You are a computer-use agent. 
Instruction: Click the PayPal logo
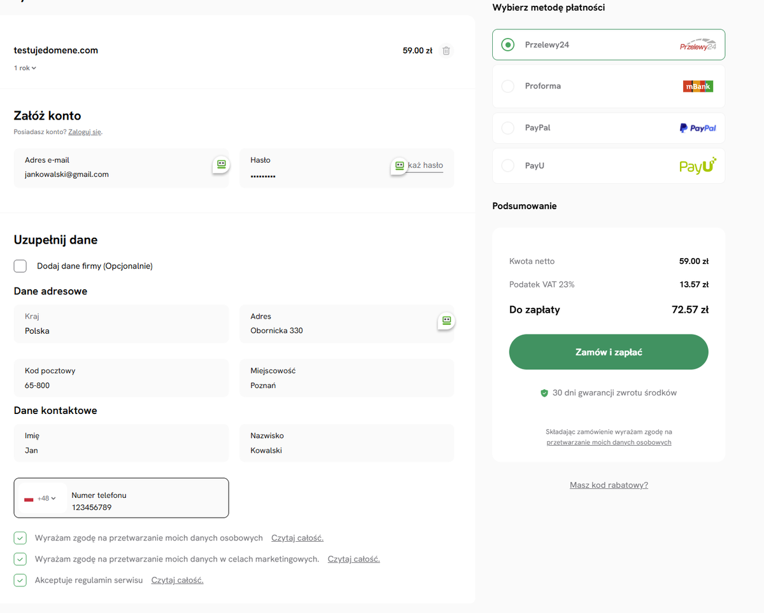pos(698,128)
